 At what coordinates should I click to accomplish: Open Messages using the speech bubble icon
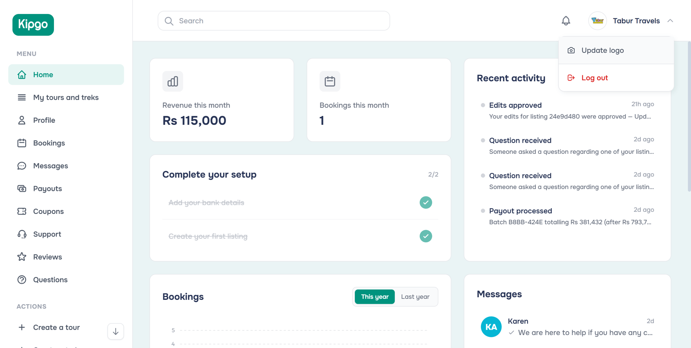click(x=22, y=166)
